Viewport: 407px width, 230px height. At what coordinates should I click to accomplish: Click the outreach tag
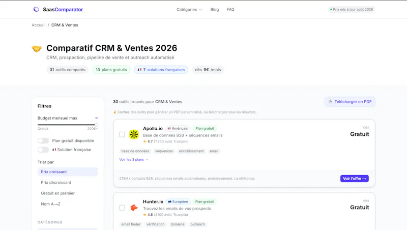click(x=198, y=224)
